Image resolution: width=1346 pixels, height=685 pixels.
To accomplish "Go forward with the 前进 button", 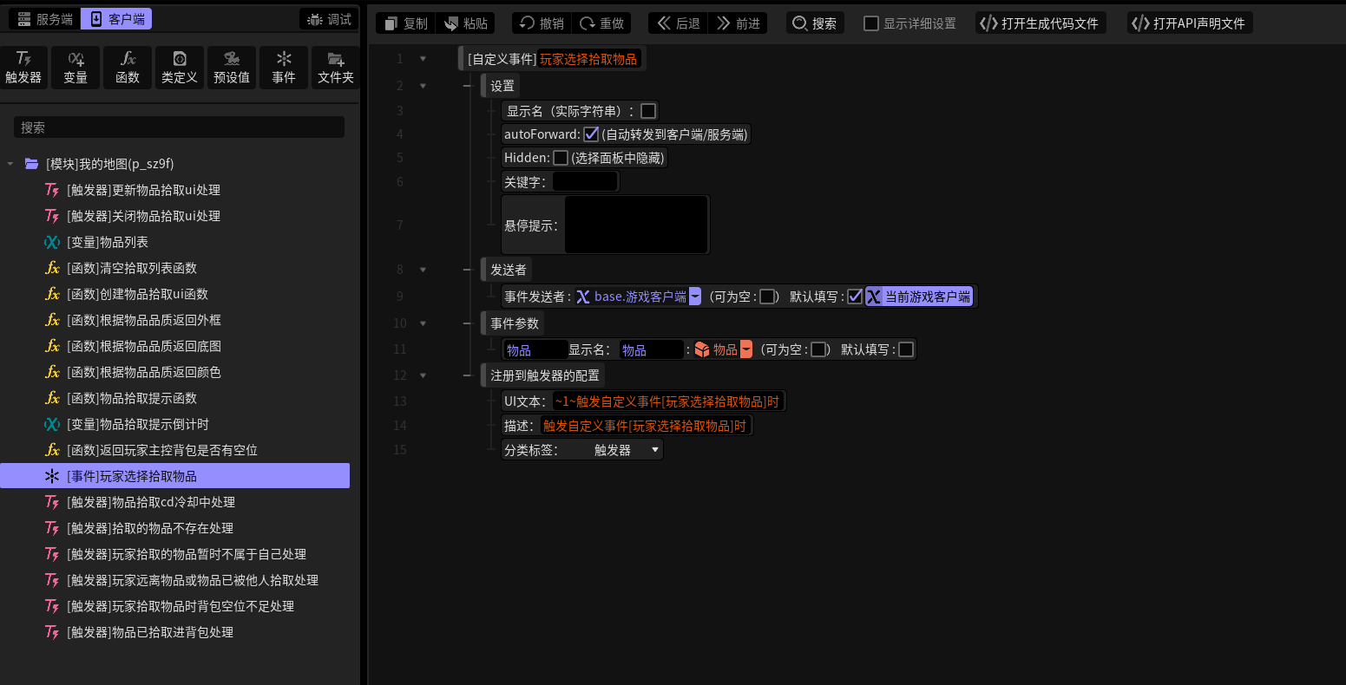I will coord(738,23).
